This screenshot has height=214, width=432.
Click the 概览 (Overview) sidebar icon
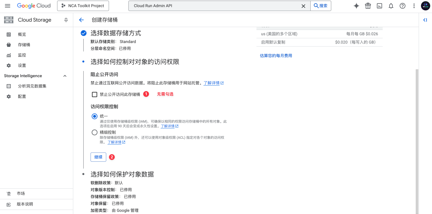click(x=8, y=34)
